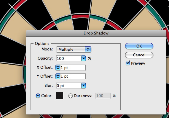169x118 pixels.
Task: Click into the X Offset field
Action: [73, 68]
